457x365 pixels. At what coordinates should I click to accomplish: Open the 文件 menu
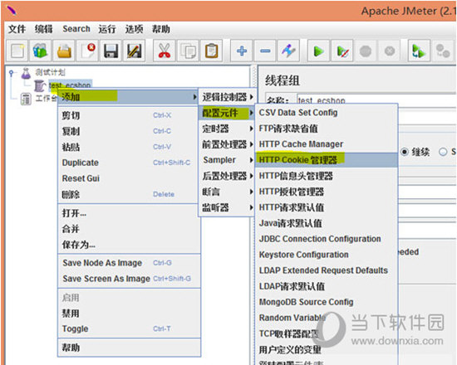click(x=17, y=29)
